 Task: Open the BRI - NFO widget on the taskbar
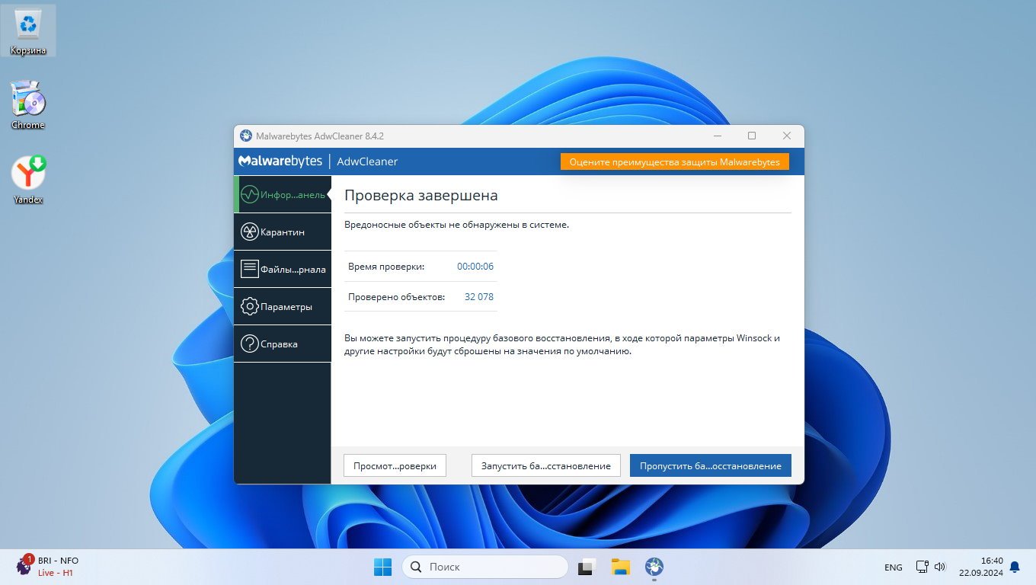coord(47,566)
